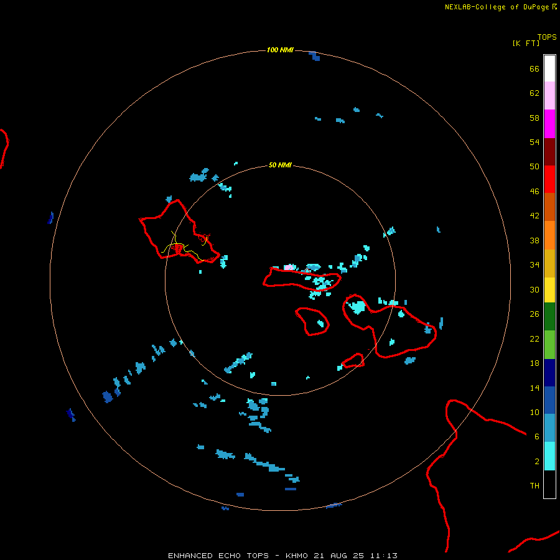Click the "TOPS" legend heading

pyautogui.click(x=547, y=37)
